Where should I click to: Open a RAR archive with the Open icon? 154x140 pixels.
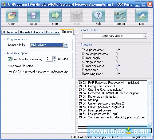click(x=12, y=15)
